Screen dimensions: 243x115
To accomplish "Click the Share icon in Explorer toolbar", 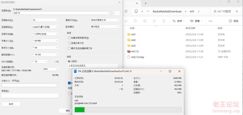I will [x=154, y=21].
